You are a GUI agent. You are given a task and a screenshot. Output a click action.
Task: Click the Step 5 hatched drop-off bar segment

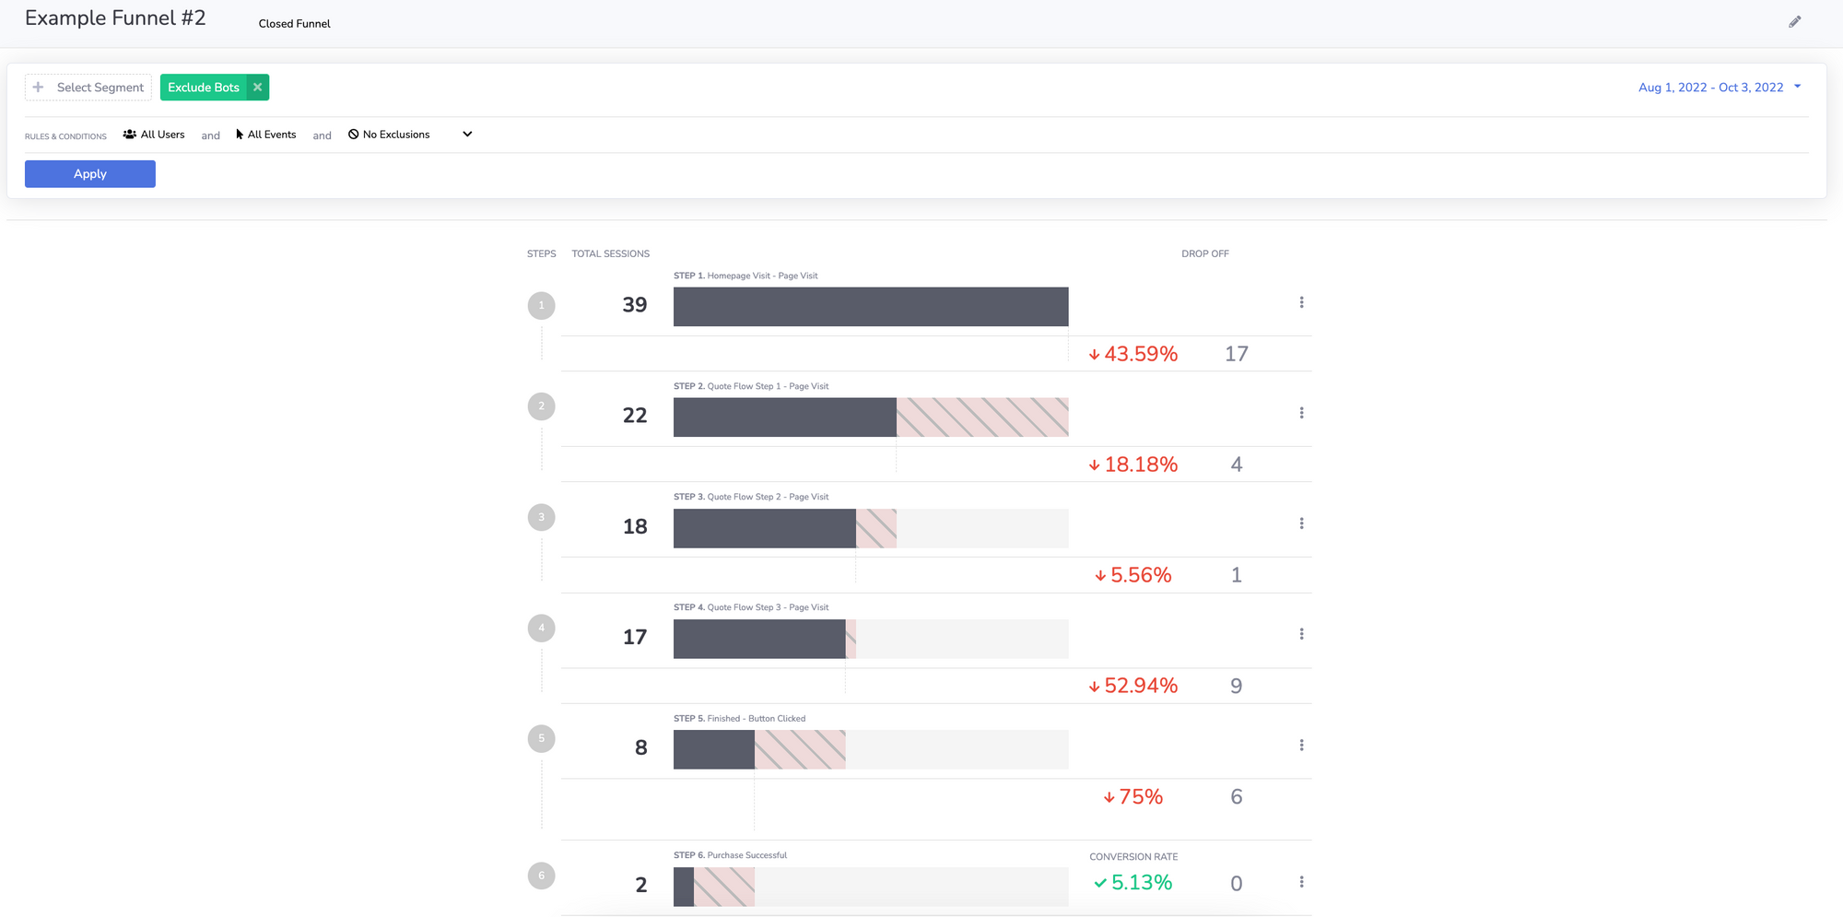tap(799, 749)
